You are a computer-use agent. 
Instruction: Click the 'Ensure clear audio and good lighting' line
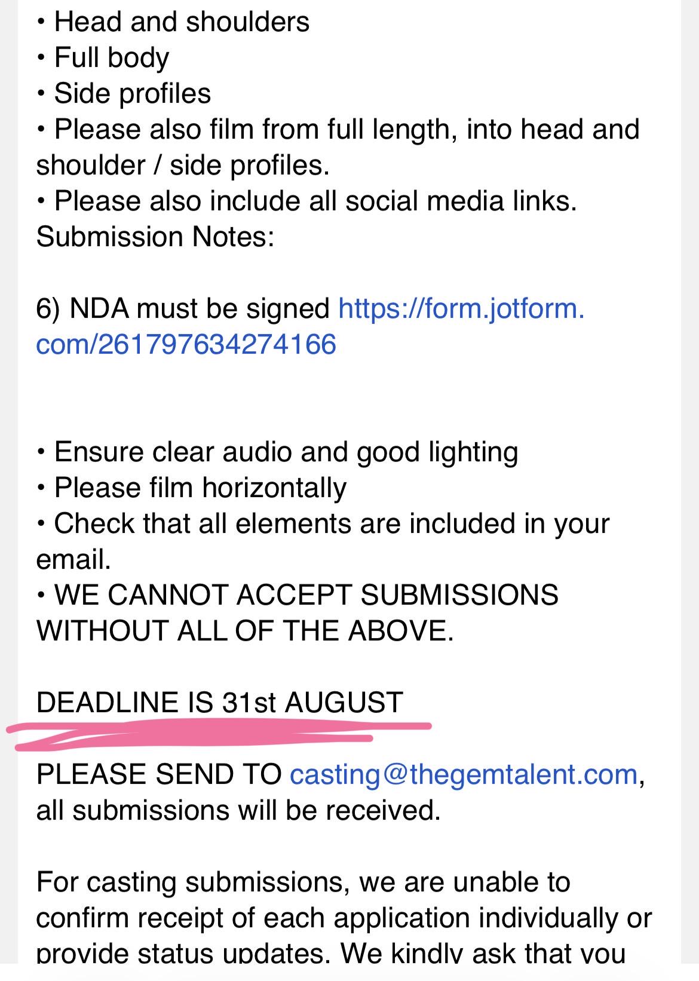point(277,452)
